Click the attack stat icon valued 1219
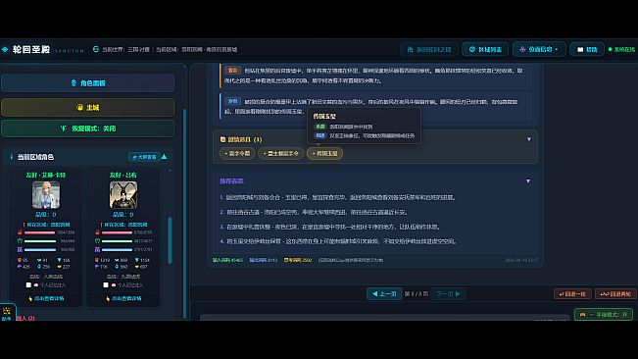Screen dimensions: 638x359 (96, 260)
